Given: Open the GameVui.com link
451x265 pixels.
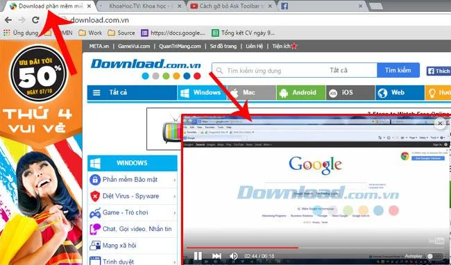Looking at the screenshot, I should pos(134,46).
